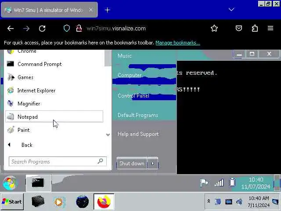Open Notepad from the start menu

coord(54,116)
